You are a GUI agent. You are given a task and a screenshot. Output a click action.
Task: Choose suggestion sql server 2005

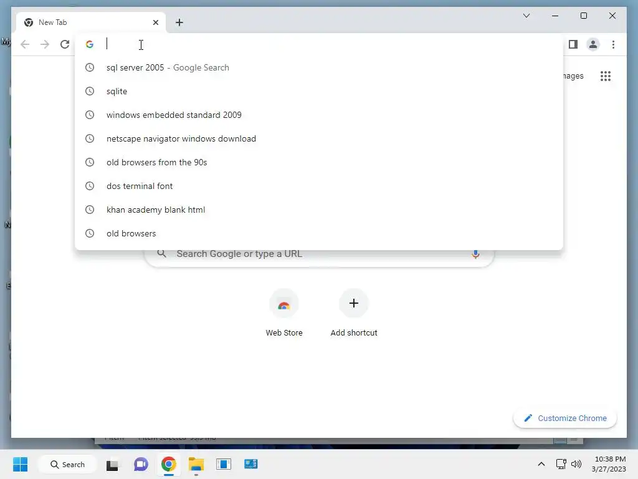(319, 67)
